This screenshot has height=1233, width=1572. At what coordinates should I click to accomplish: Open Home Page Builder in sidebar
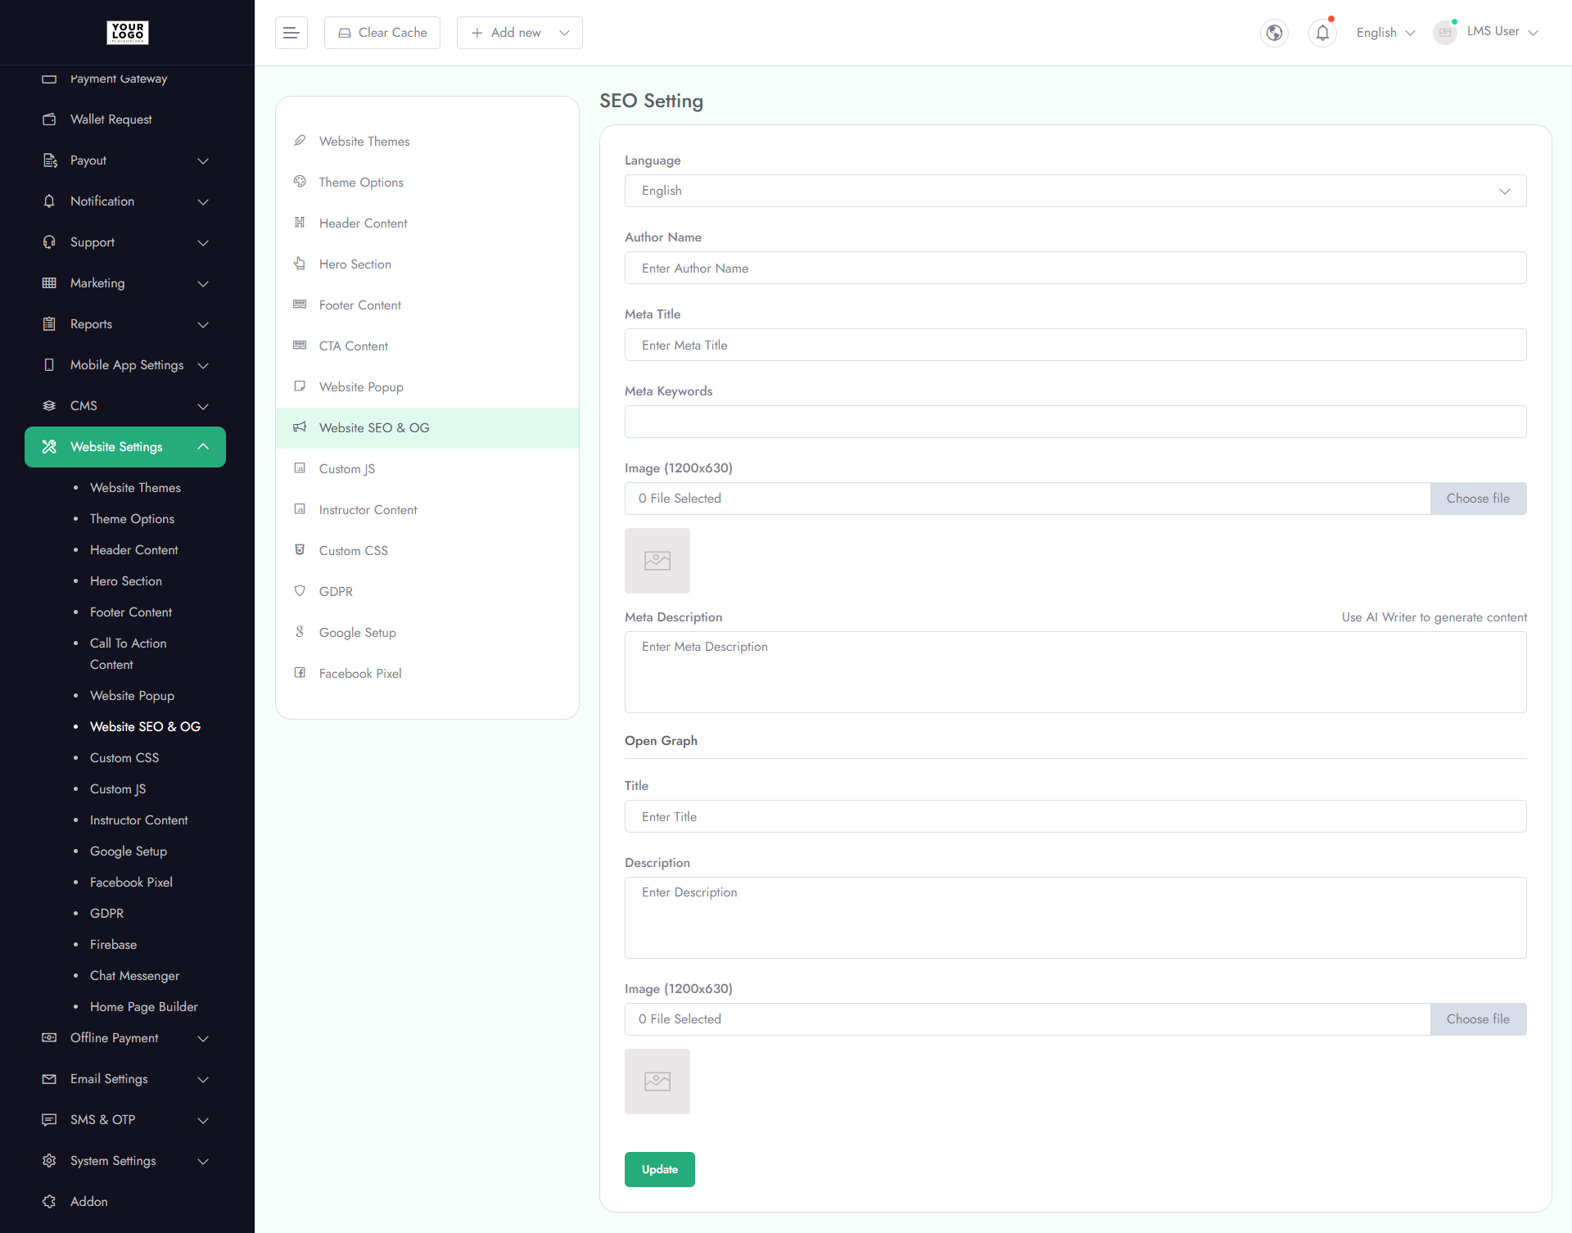point(144,1007)
